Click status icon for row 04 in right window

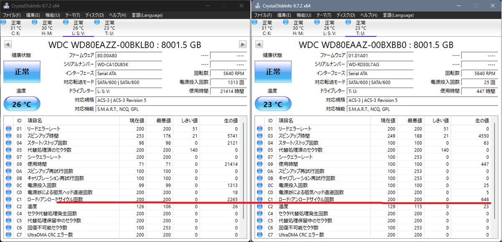tap(260, 143)
